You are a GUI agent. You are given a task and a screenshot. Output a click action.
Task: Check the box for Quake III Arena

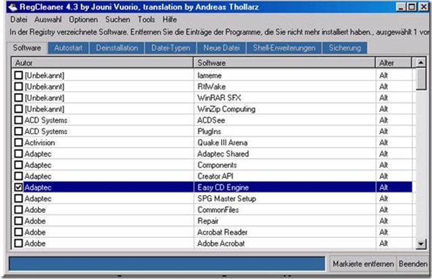pos(18,142)
